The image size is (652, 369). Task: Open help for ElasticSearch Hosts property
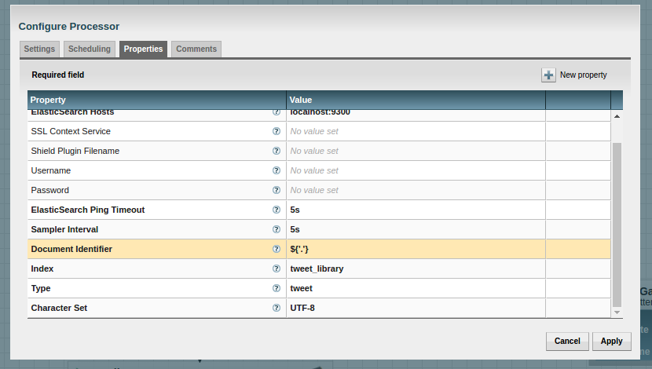point(276,111)
